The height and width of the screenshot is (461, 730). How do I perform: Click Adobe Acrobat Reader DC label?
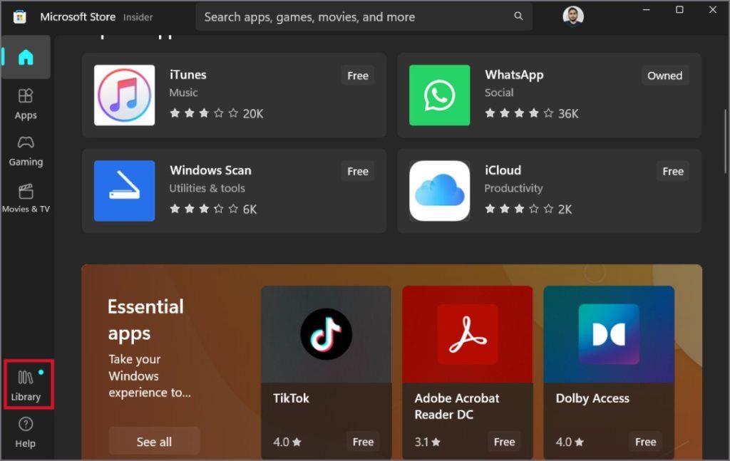[x=457, y=406]
